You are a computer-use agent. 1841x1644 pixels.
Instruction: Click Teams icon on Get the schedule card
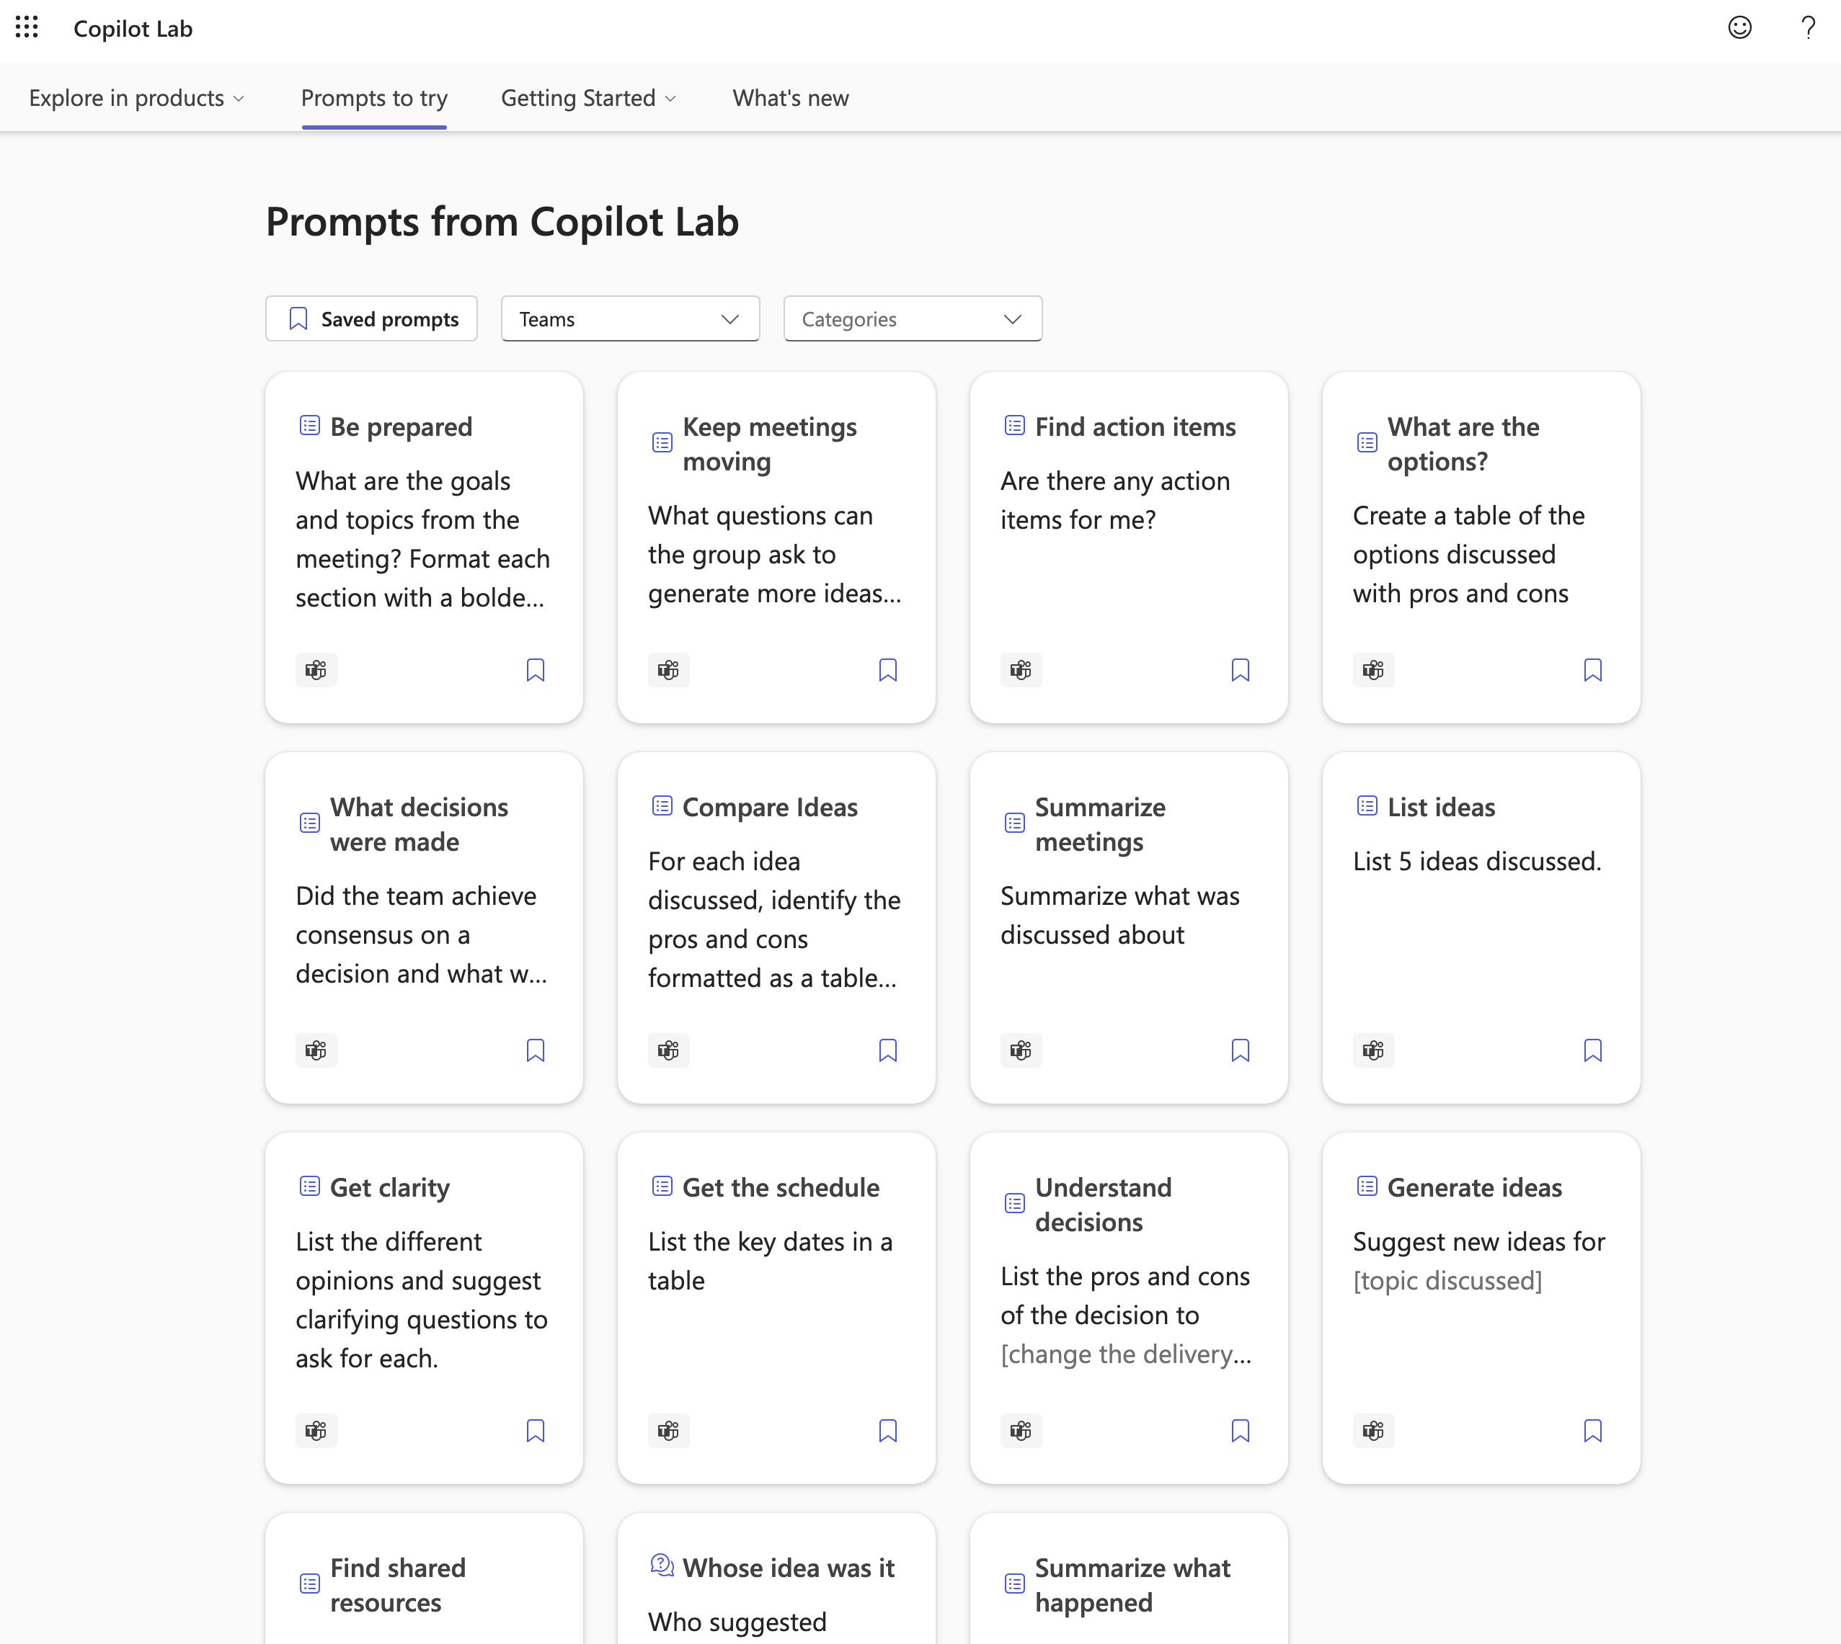tap(668, 1431)
